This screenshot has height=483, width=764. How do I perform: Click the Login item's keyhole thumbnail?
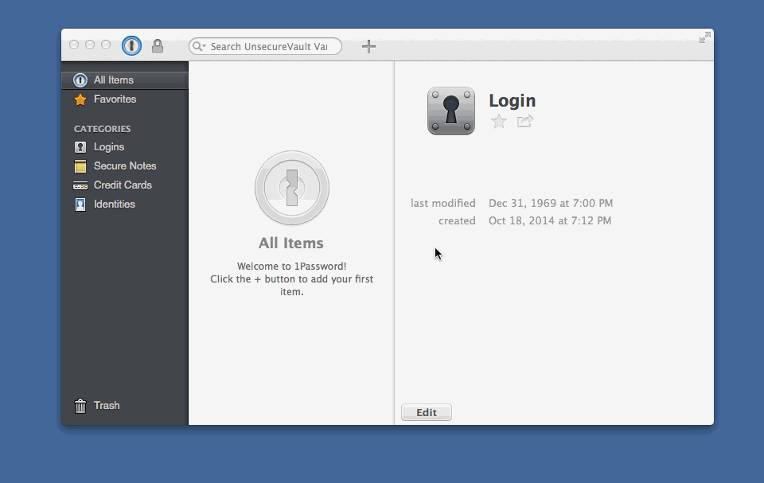pos(451,111)
